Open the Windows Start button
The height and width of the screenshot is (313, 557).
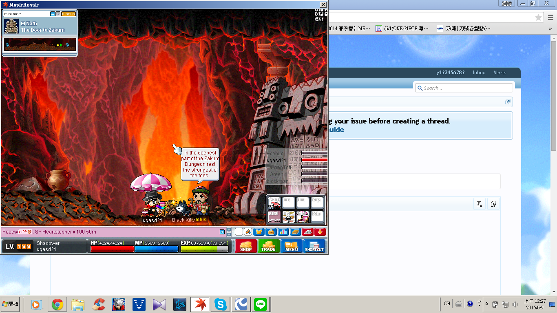10,304
